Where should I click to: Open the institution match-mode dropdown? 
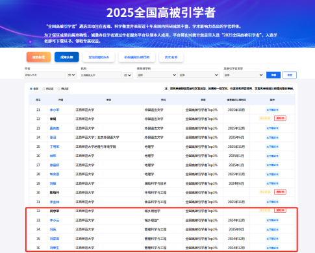click(x=128, y=75)
